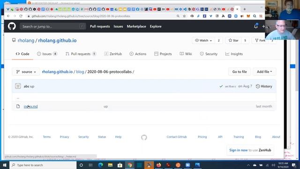The image size is (300, 169).
Task: Click rholang.github.io breadcrumb link
Action: point(57,72)
